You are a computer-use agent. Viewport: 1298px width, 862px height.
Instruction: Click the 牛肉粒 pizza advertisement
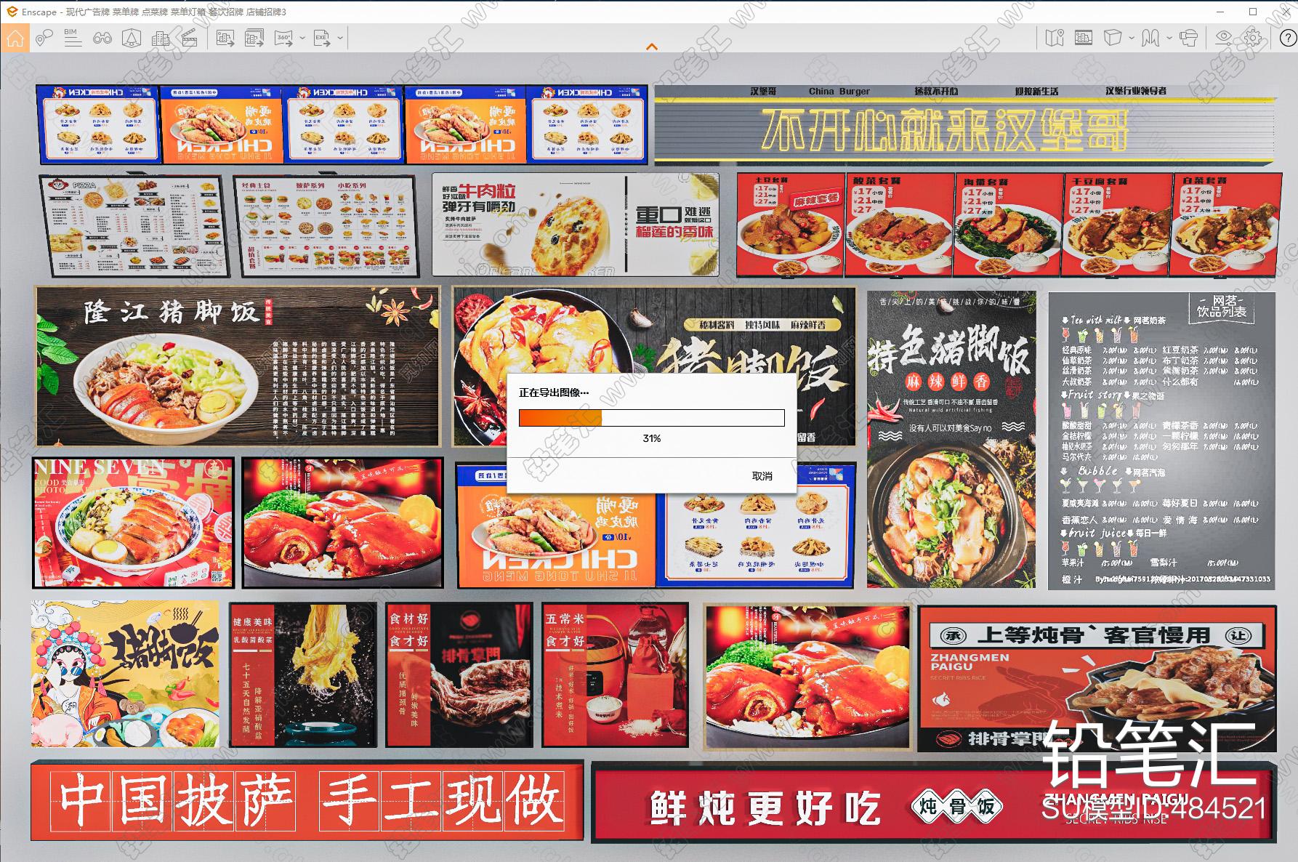tap(576, 224)
